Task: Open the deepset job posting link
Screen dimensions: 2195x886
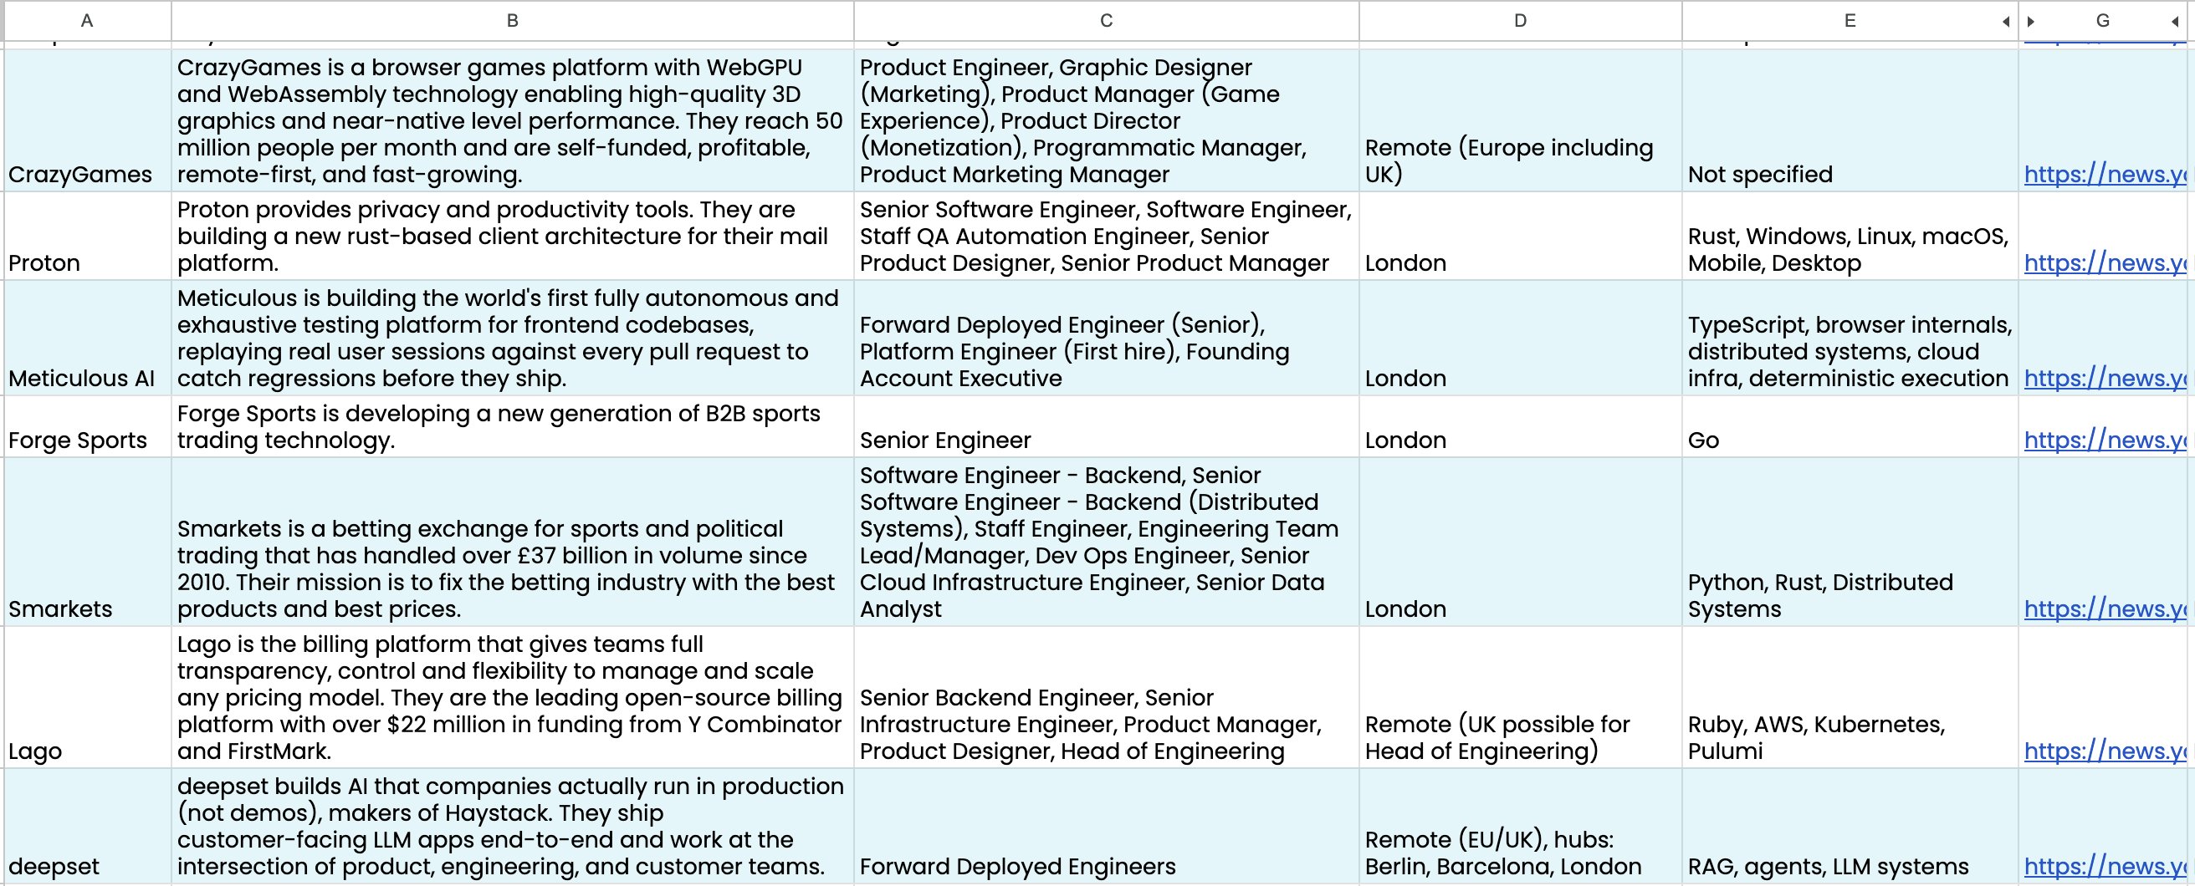Action: 2105,867
